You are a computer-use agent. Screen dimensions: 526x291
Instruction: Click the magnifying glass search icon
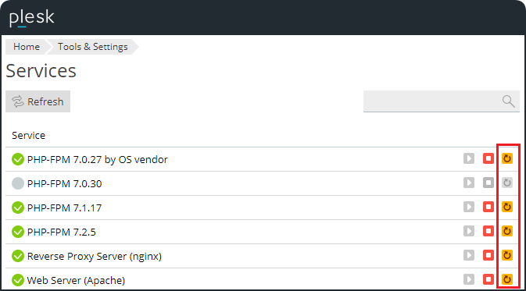click(x=508, y=101)
